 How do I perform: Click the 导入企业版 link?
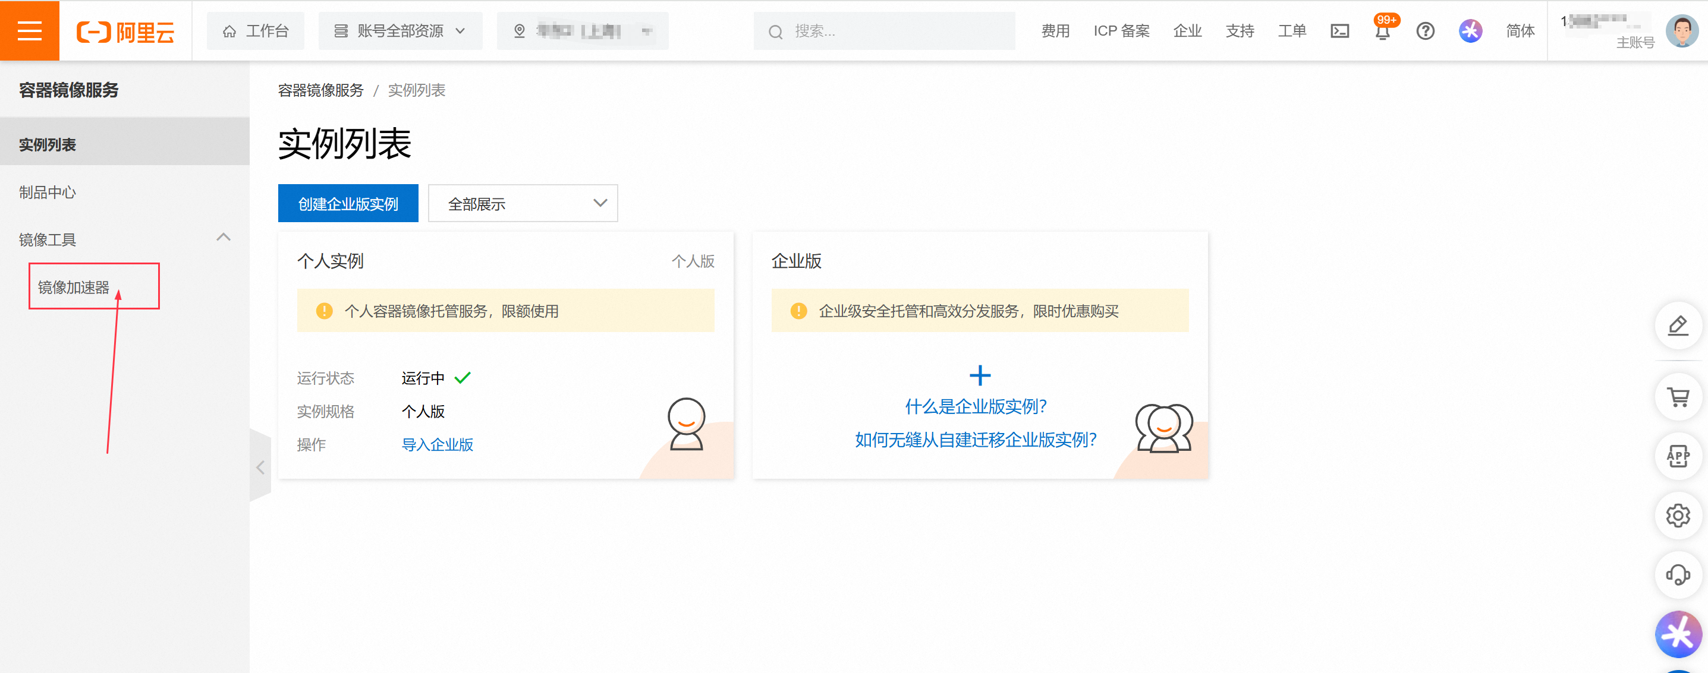tap(437, 444)
